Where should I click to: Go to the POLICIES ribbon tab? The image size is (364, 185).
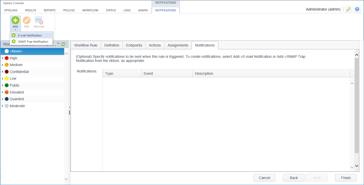69,10
